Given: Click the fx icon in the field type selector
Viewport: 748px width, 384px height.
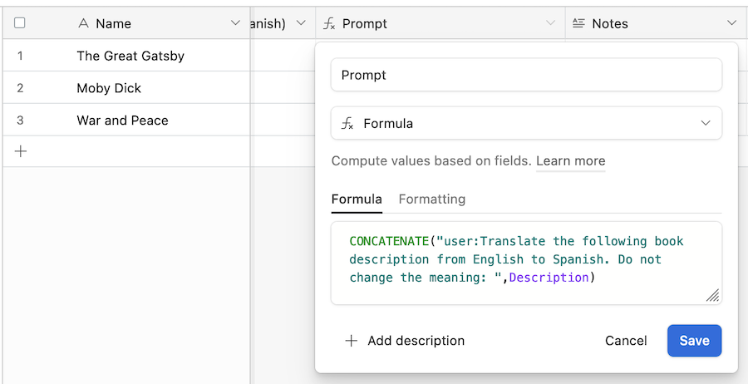Looking at the screenshot, I should click(347, 124).
